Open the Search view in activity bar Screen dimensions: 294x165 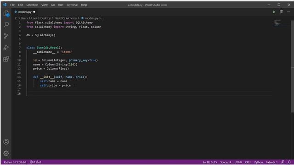pos(6,24)
